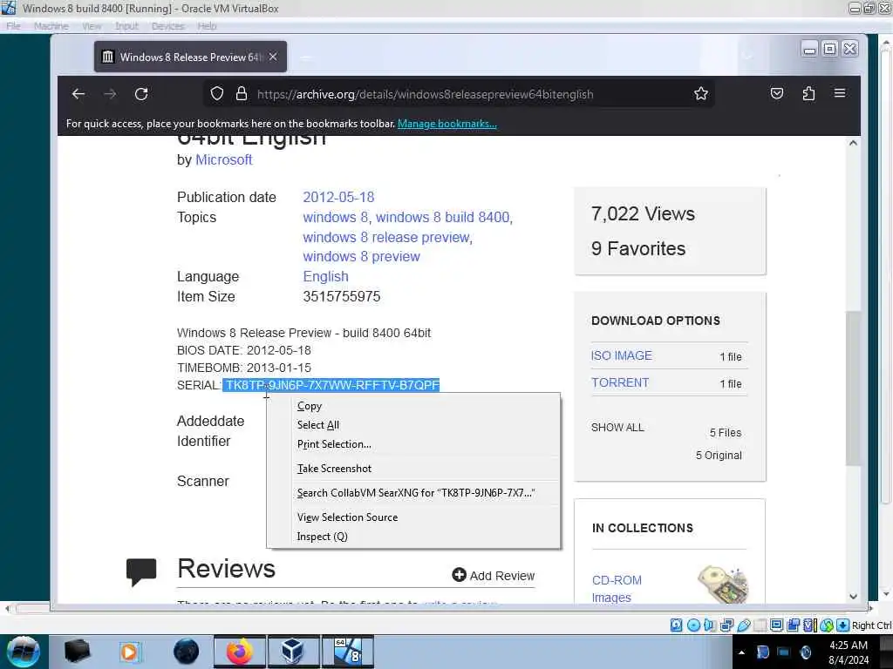
Task: Open Firefox from the taskbar
Action: [239, 652]
